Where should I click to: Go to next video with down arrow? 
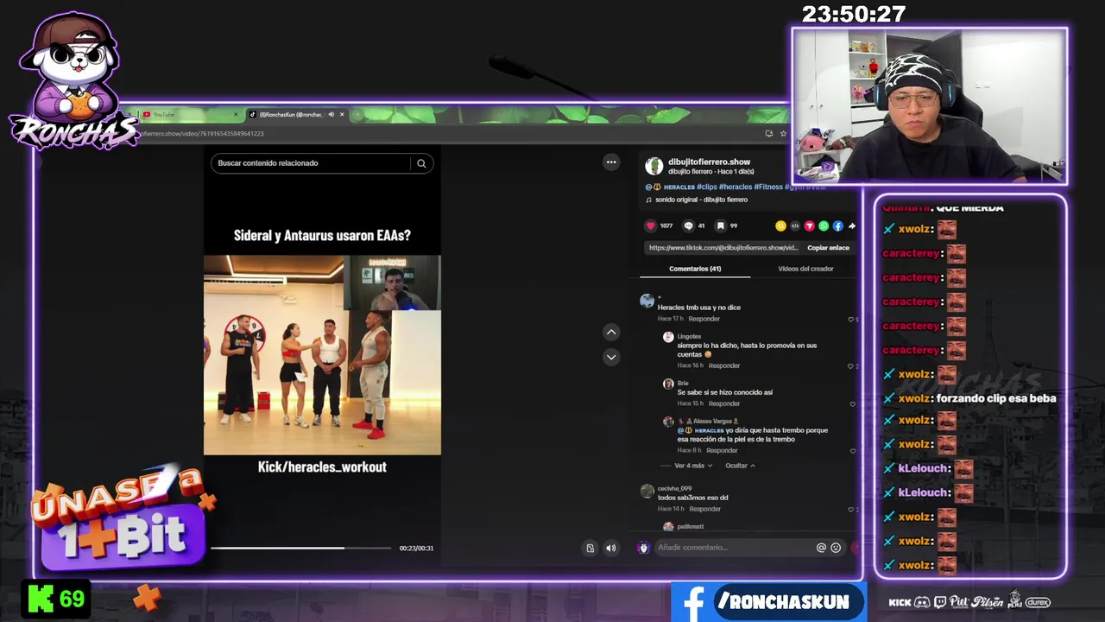pyautogui.click(x=611, y=357)
